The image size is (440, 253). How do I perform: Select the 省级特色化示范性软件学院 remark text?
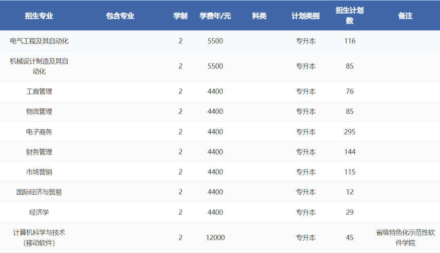405,238
